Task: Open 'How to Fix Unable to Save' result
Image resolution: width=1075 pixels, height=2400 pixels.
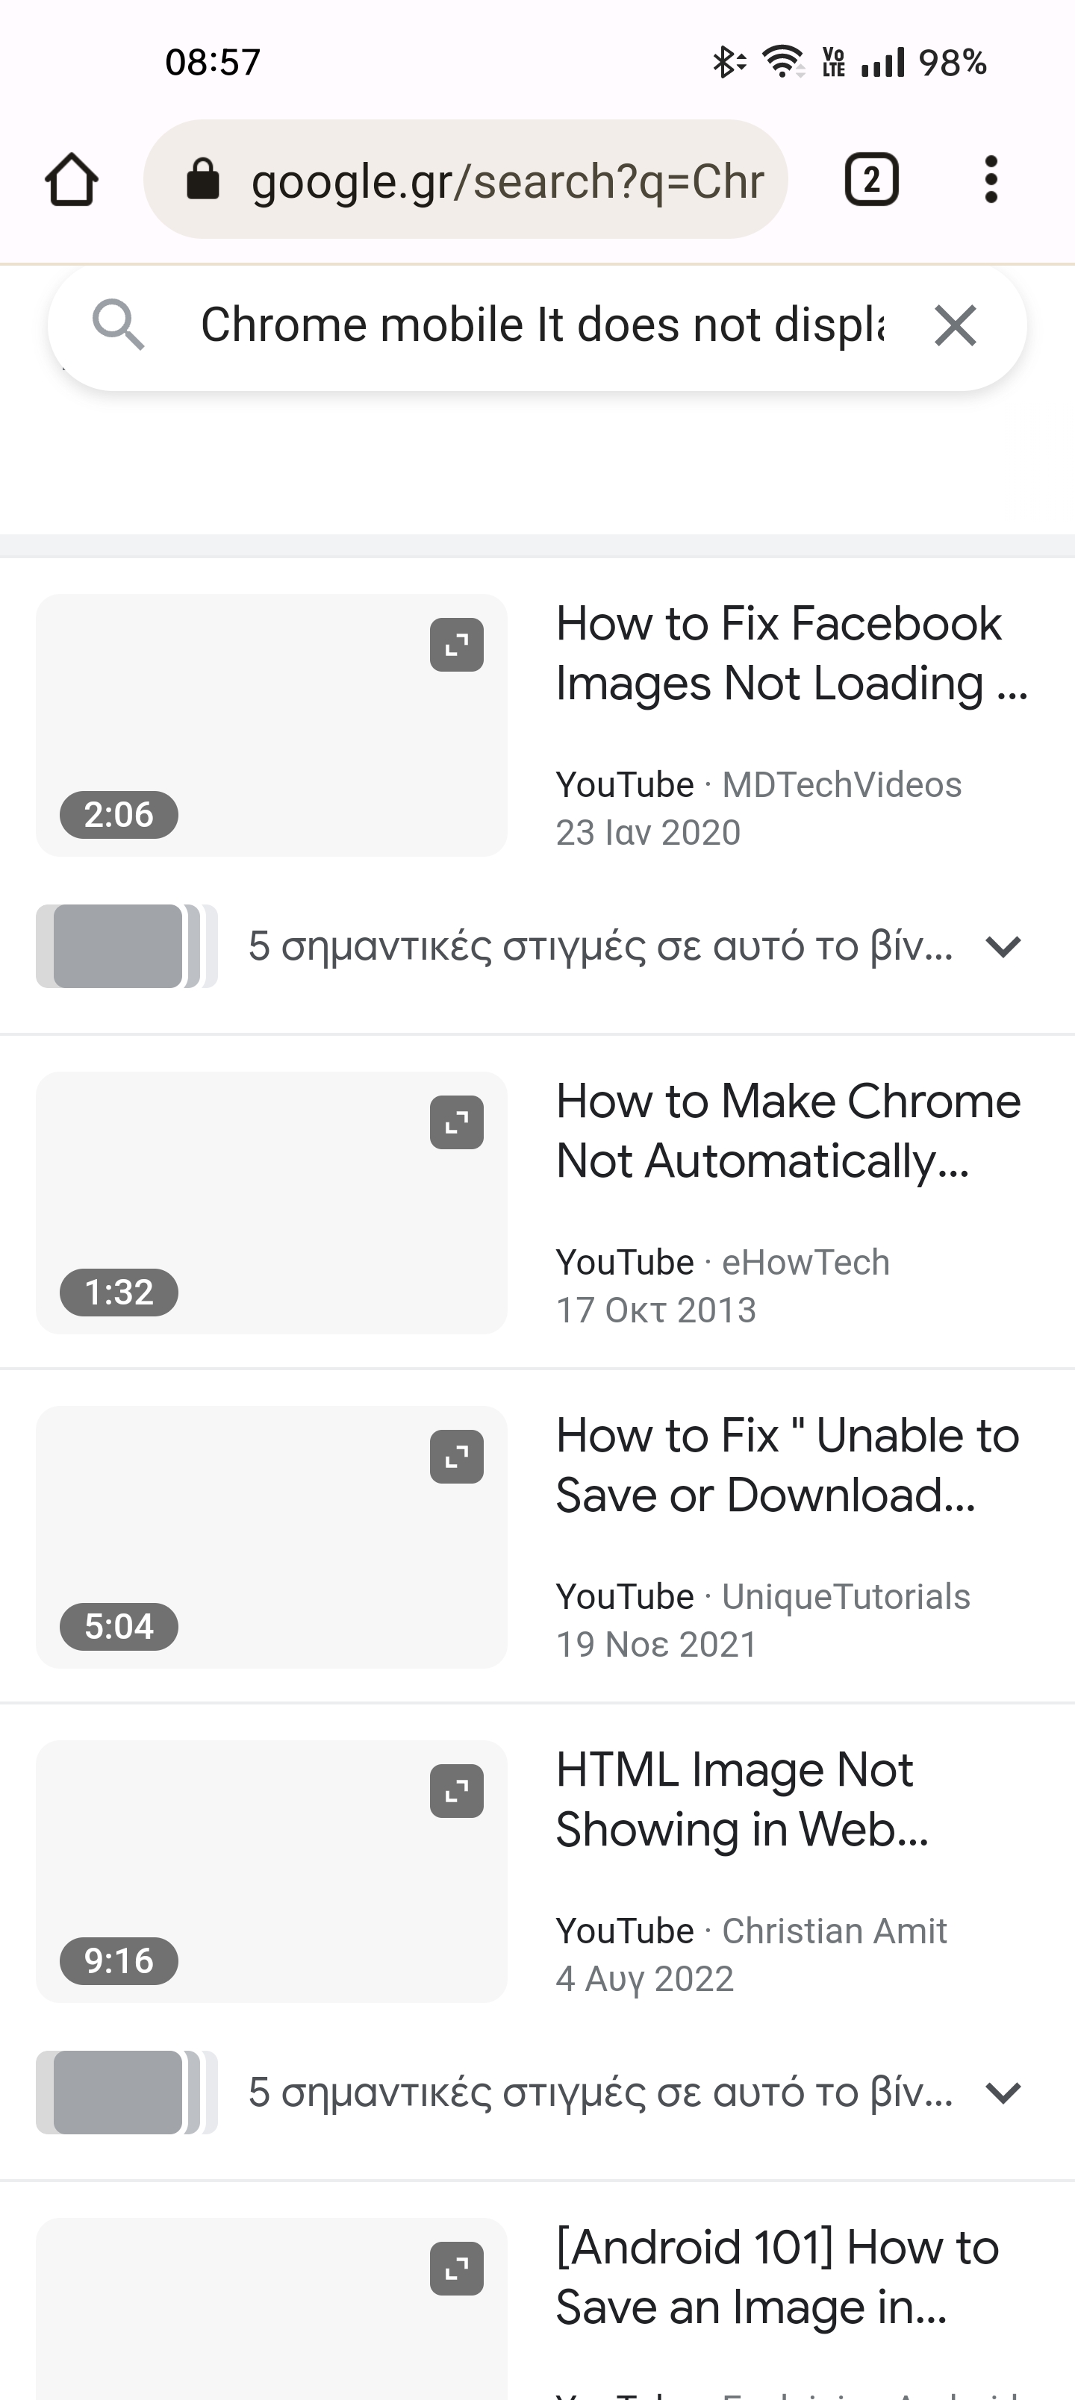Action: [787, 1466]
